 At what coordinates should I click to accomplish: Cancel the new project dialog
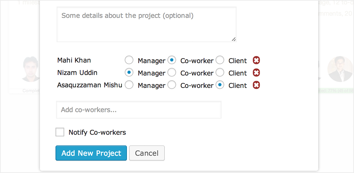147,153
